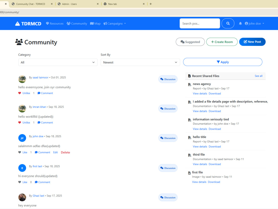
Task: Open the notifications bell icon
Action: coord(240,23)
